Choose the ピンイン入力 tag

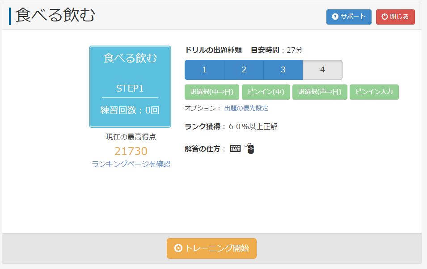coord(374,92)
